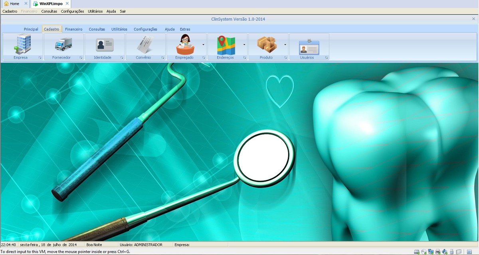Open the Empregado receptionist icon
The width and height of the screenshot is (479, 255).
click(184, 44)
